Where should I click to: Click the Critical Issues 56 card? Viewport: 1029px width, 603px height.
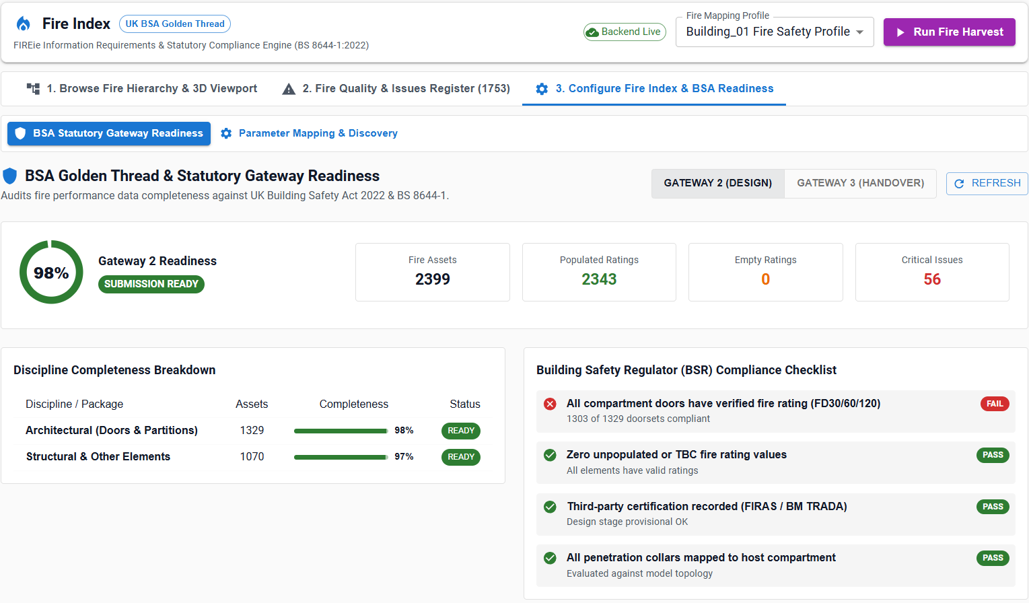[932, 272]
